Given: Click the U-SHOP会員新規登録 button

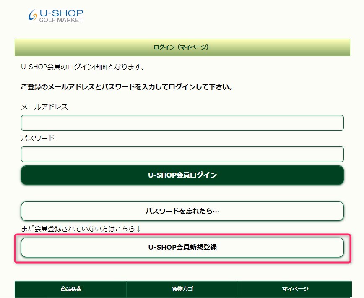Looking at the screenshot, I should (182, 247).
